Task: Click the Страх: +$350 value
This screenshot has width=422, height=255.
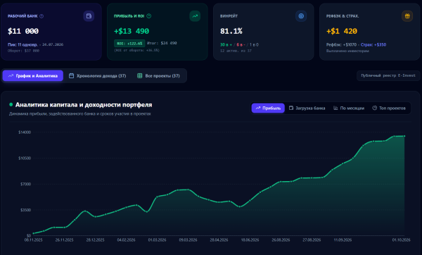Action: (373, 45)
